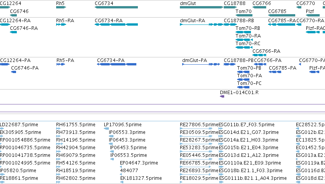Image resolution: width=325 pixels, height=184 pixels.
Task: Click the CG6785 gene bar
Action: pyautogui.click(x=282, y=15)
